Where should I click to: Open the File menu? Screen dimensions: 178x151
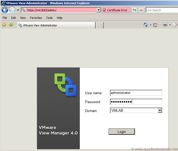coord(5,18)
